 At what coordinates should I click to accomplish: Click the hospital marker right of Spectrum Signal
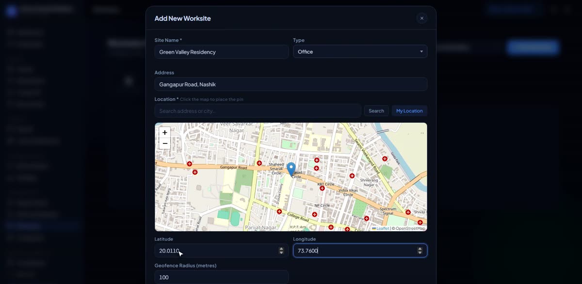click(x=408, y=212)
